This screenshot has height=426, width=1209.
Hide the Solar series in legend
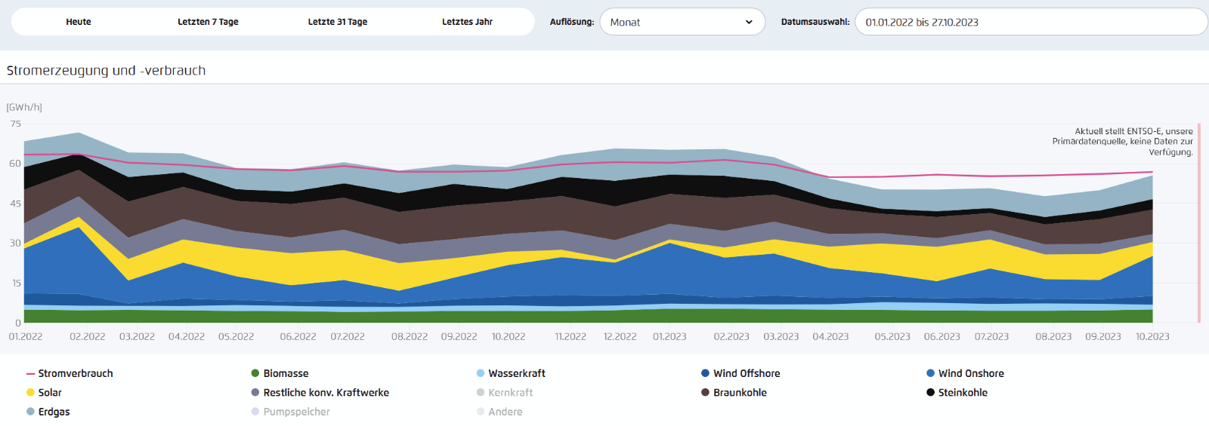click(x=44, y=392)
